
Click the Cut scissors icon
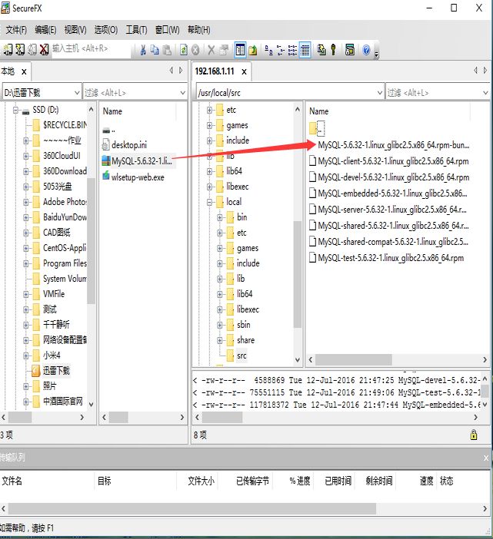point(143,50)
